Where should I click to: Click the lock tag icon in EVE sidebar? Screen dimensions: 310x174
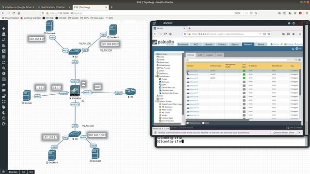point(3,107)
